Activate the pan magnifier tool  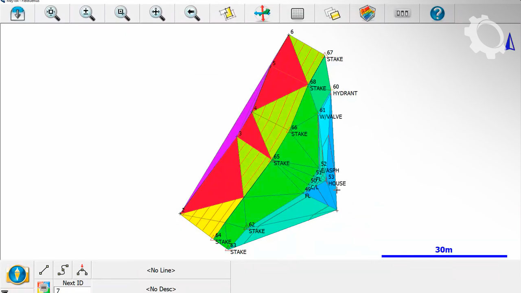(x=157, y=13)
